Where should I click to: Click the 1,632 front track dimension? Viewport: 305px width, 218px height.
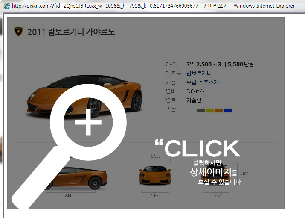coord(156,195)
